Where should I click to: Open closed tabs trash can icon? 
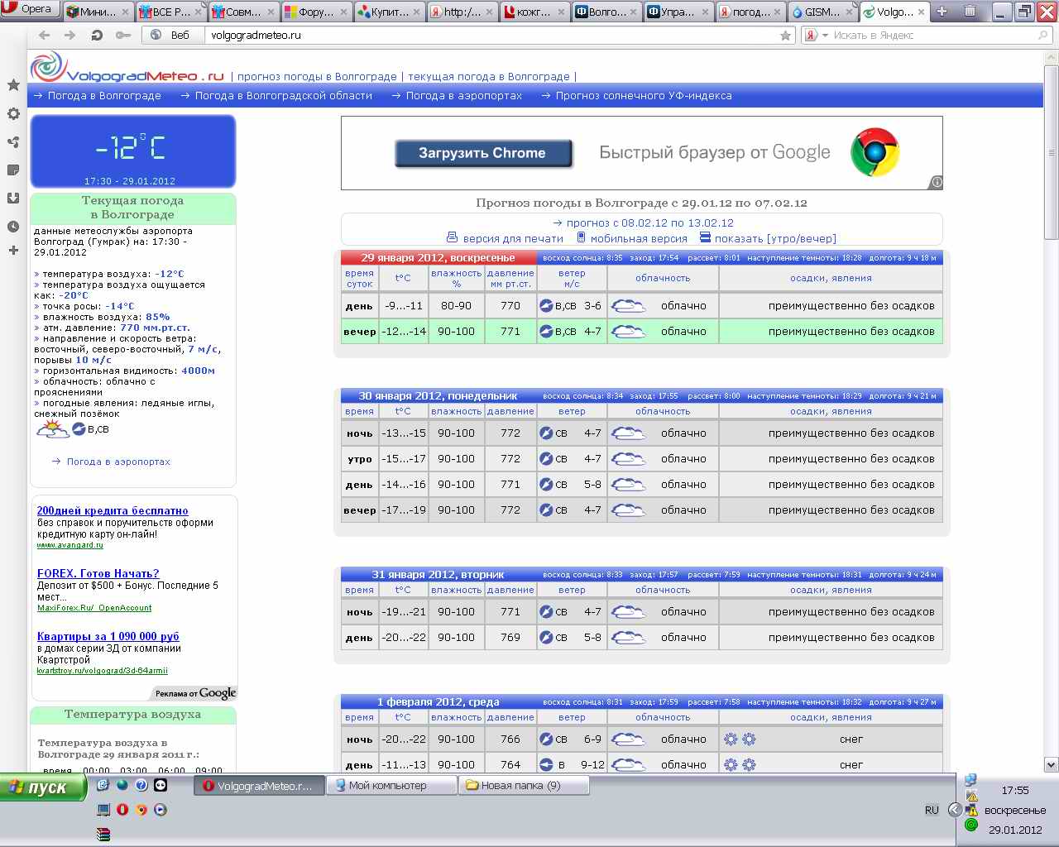[970, 12]
